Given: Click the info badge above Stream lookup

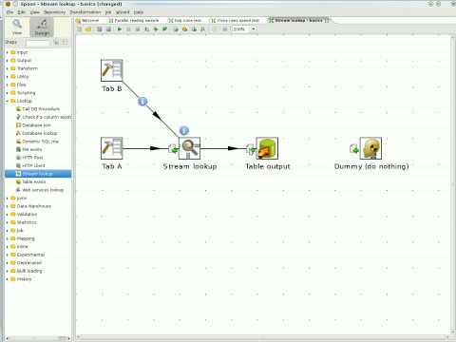Looking at the screenshot, I should (x=184, y=130).
